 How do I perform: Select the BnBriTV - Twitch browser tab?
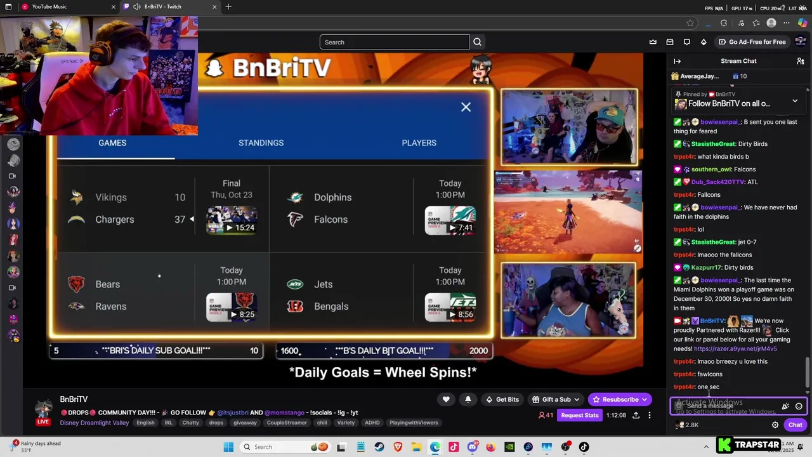click(169, 6)
